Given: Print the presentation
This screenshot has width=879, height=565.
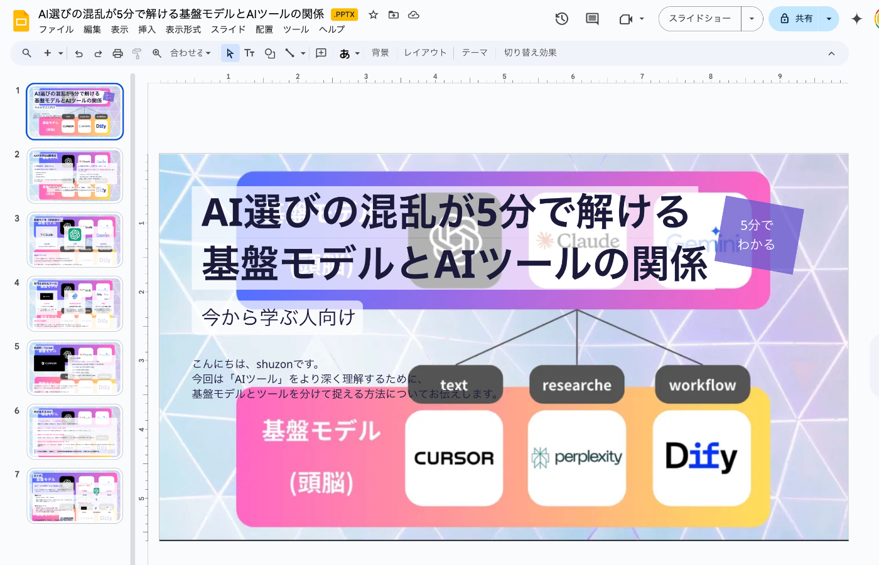Looking at the screenshot, I should click(117, 53).
